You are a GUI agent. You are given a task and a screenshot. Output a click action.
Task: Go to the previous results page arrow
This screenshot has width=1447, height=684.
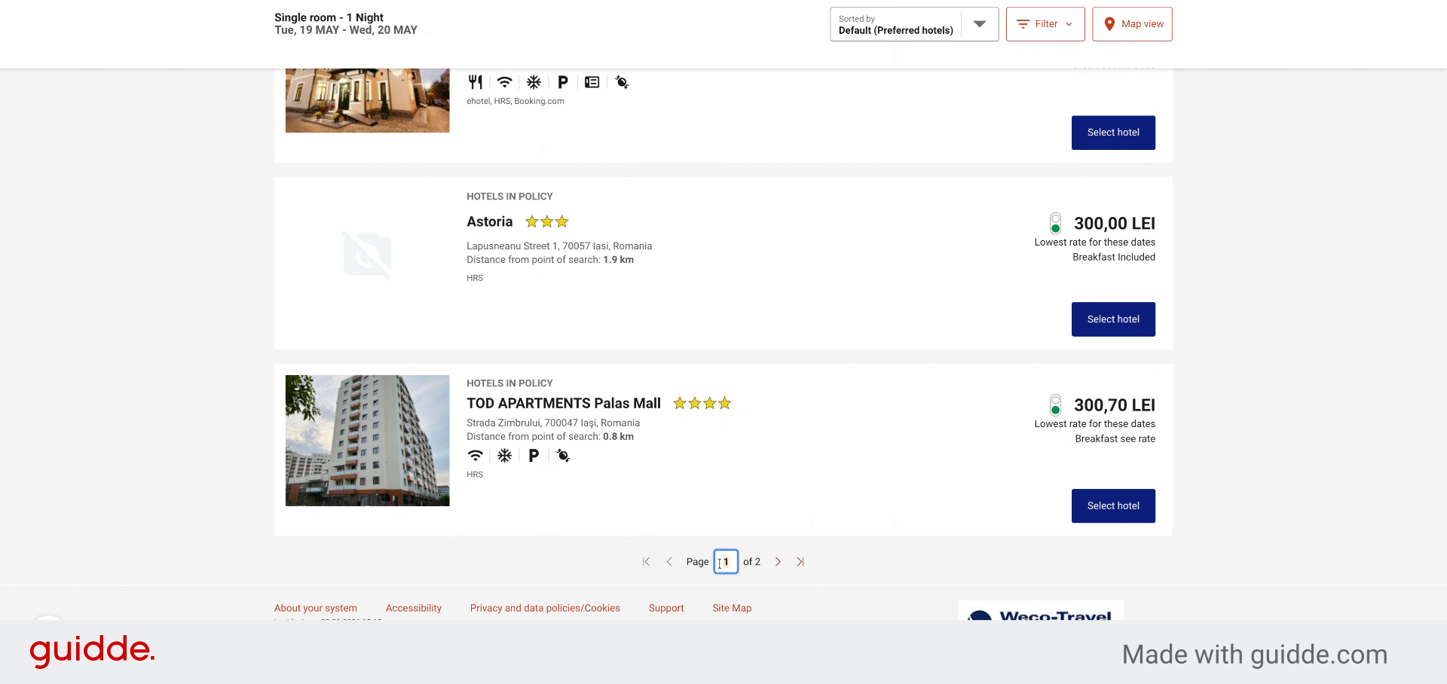[x=668, y=562]
